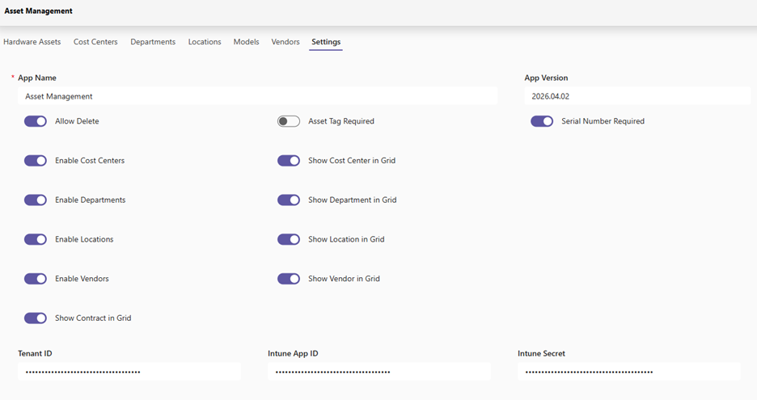The width and height of the screenshot is (757, 400).
Task: Open the Locations tab
Action: 205,42
